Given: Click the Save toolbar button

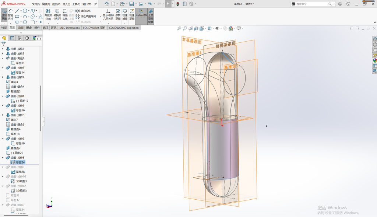Looking at the screenshot, I should coord(131,4).
